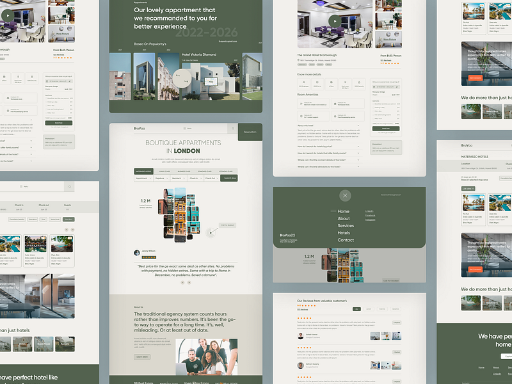
Task: Click the Free Housekeeping service icon
Action: (x=335, y=116)
